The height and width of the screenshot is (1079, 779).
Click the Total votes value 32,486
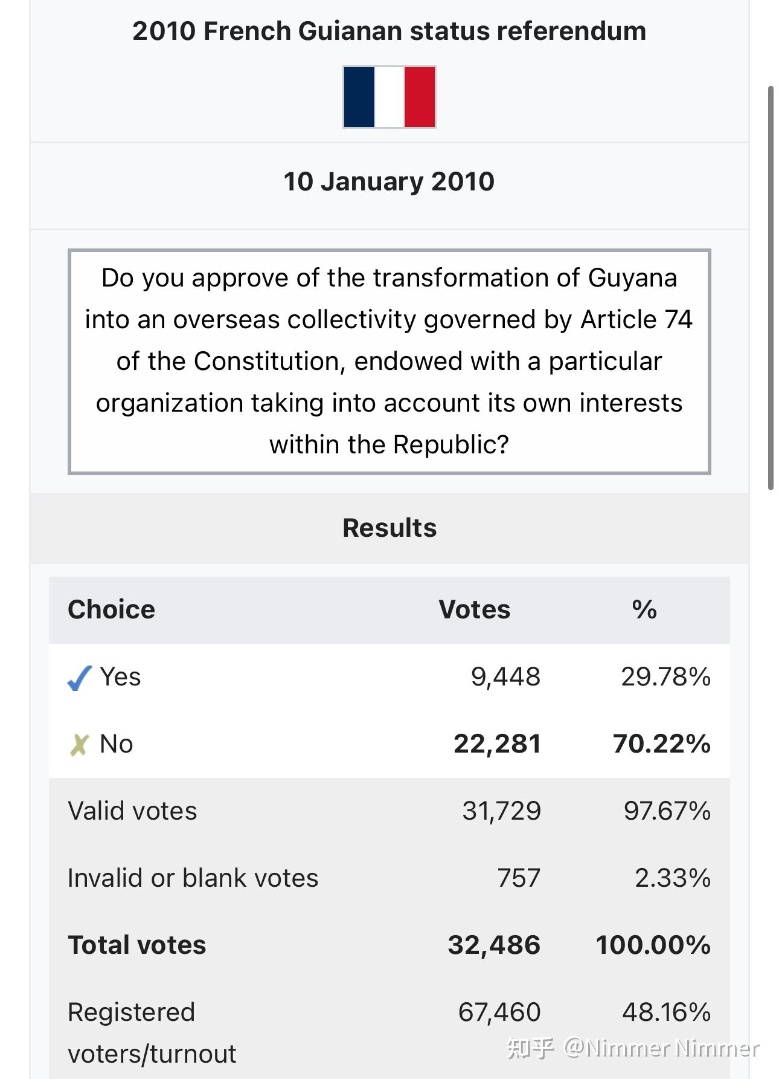point(495,945)
